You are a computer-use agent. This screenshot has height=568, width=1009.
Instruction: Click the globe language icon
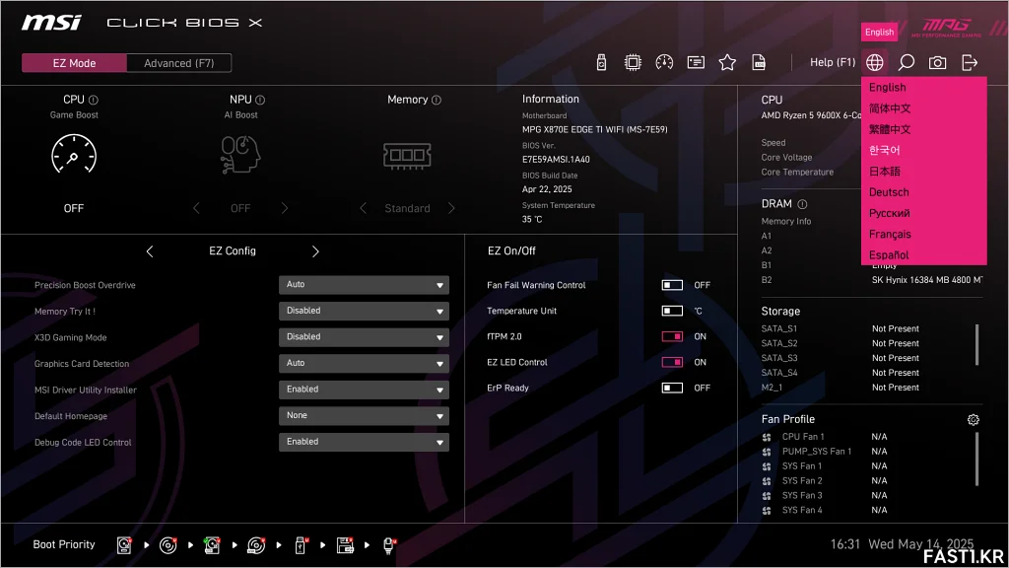[x=875, y=62]
